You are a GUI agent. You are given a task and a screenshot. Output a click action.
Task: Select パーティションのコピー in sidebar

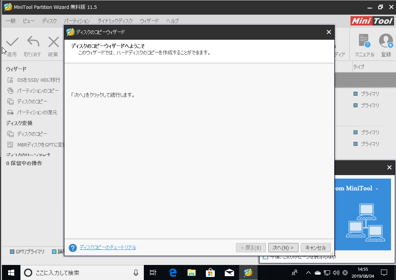click(37, 91)
